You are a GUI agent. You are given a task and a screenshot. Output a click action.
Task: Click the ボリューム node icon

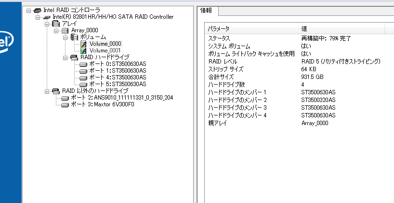click(74, 38)
